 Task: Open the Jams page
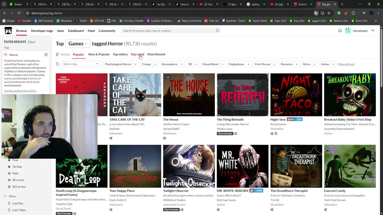tap(60, 31)
